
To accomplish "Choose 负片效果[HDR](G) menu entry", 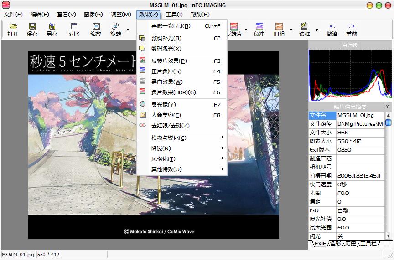I will (x=182, y=92).
